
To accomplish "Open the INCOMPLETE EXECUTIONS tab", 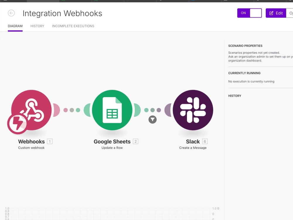I will click(x=73, y=26).
